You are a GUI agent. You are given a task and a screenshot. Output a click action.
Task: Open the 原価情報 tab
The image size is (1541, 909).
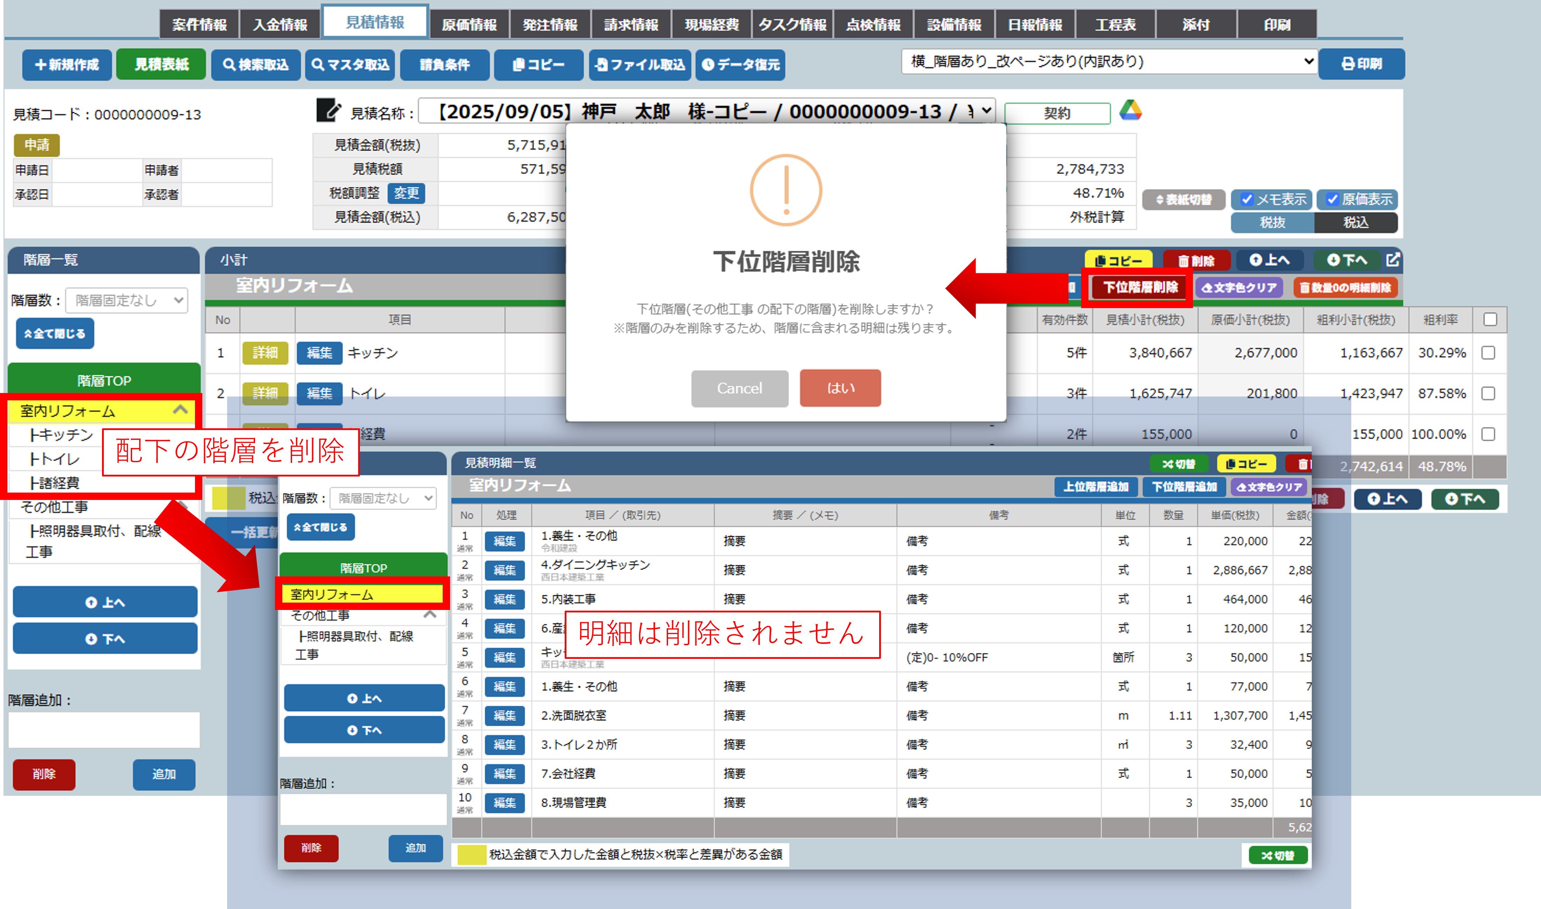469,24
